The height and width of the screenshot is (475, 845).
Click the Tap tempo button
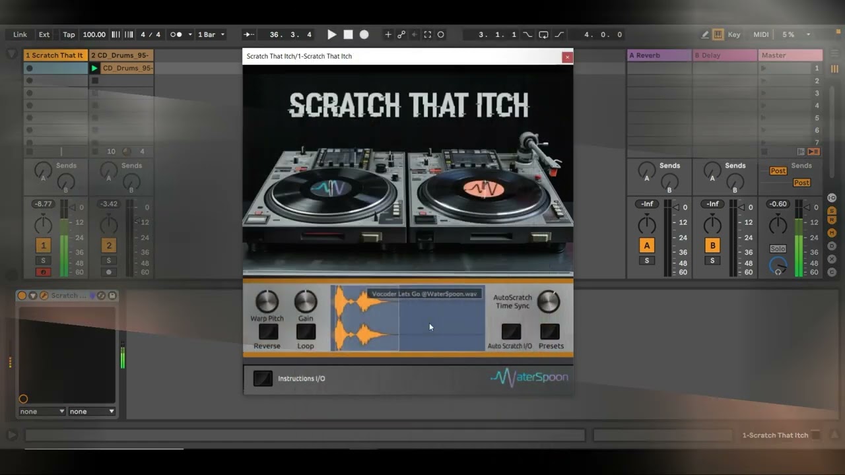69,34
